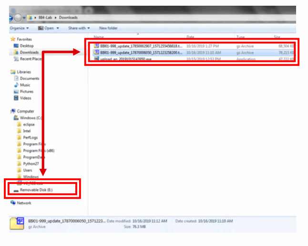Open the Intel folder
This screenshot has width=308, height=246.
coord(27,131)
